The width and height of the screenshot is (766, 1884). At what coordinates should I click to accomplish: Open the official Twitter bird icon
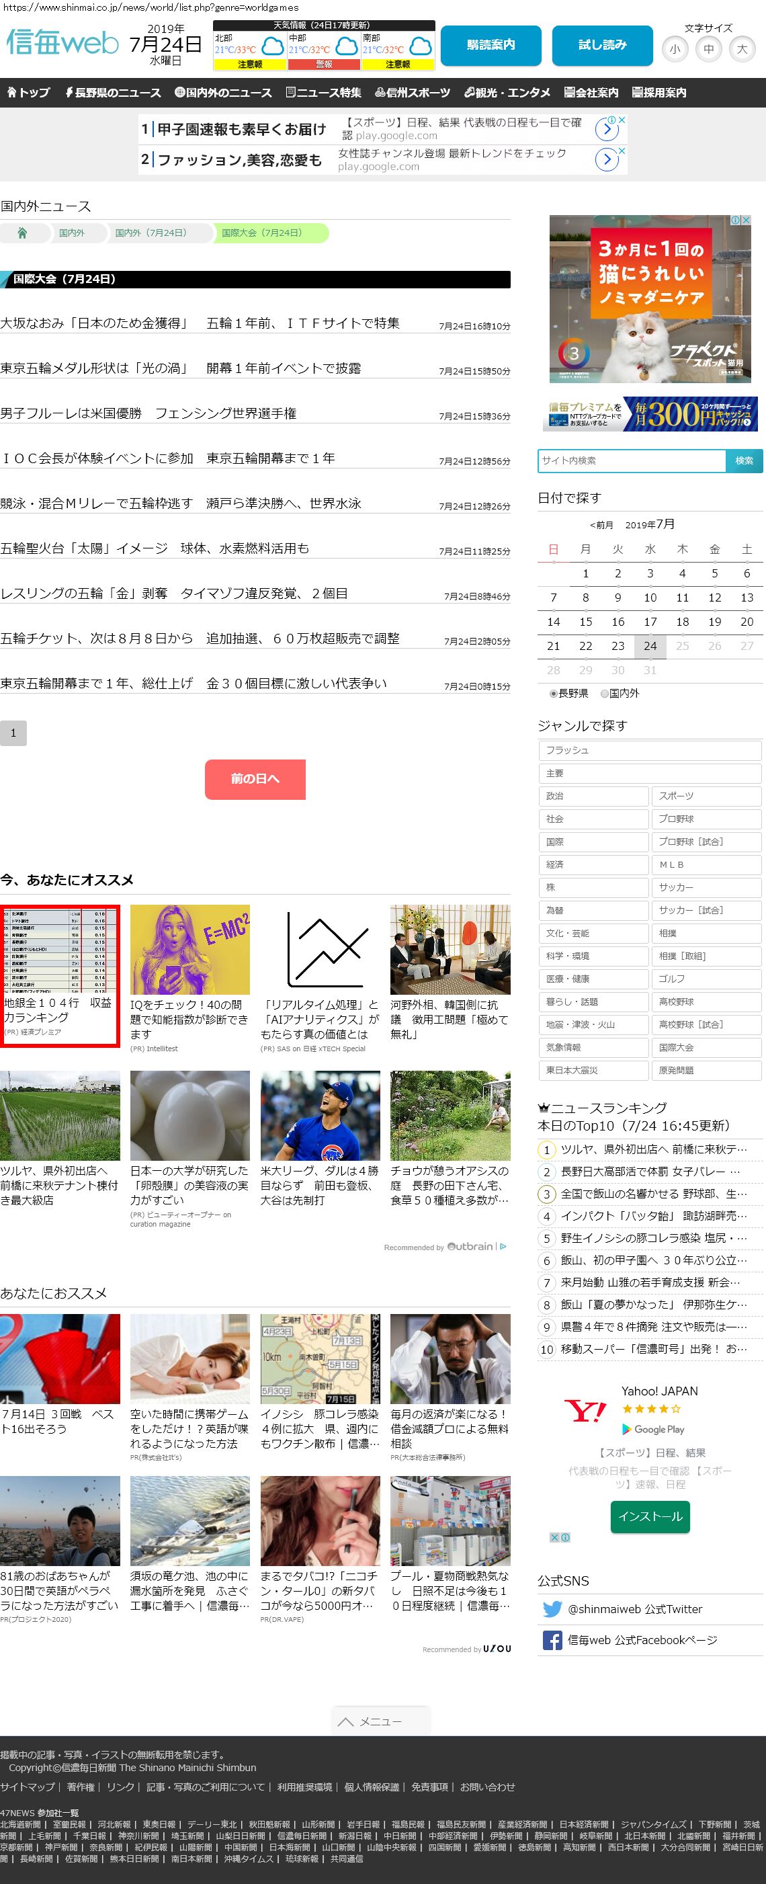(x=552, y=1609)
